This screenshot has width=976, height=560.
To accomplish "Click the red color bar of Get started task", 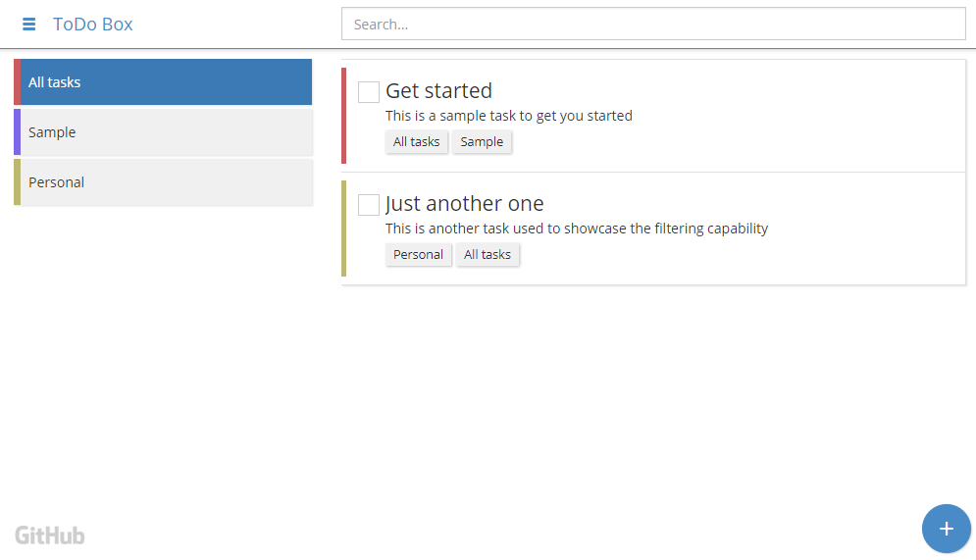I will tap(343, 116).
